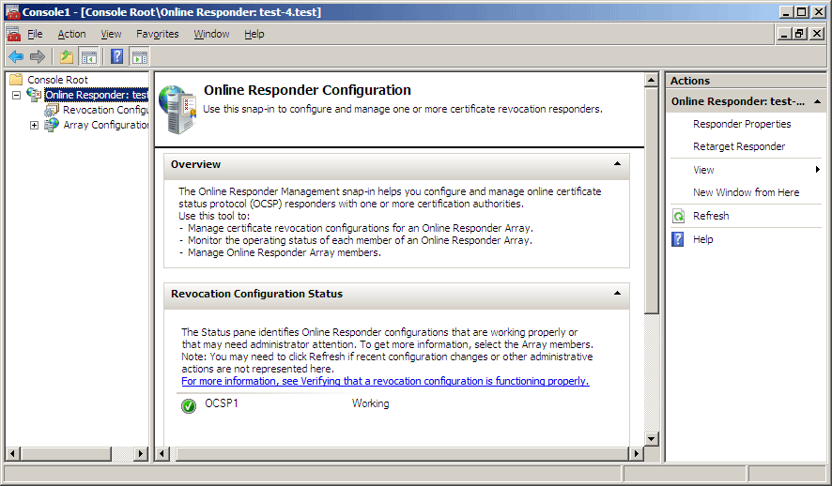
Task: Toggle Show/Hide Action Pane toolbar icon
Action: tap(140, 56)
